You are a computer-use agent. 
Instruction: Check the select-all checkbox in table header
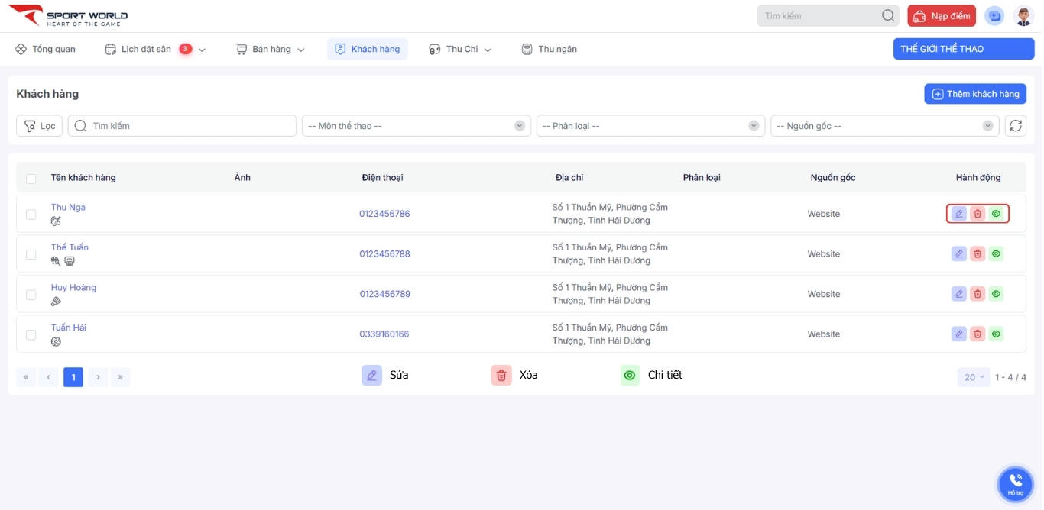click(31, 179)
